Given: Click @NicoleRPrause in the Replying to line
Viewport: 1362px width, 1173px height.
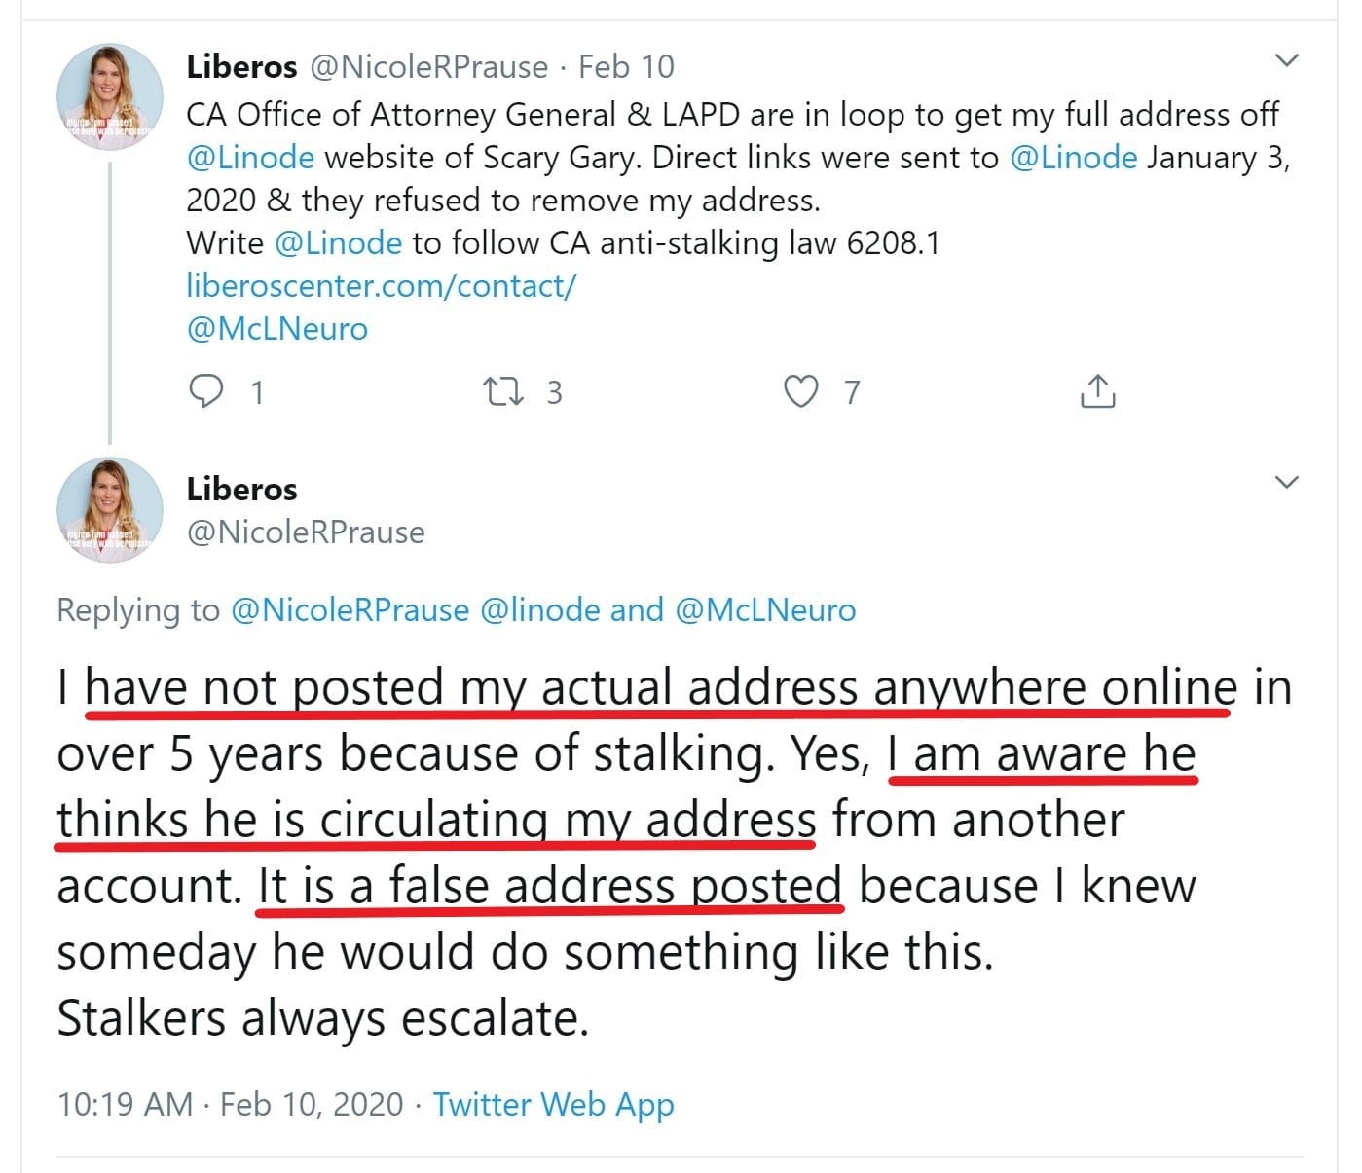Looking at the screenshot, I should [x=350, y=610].
